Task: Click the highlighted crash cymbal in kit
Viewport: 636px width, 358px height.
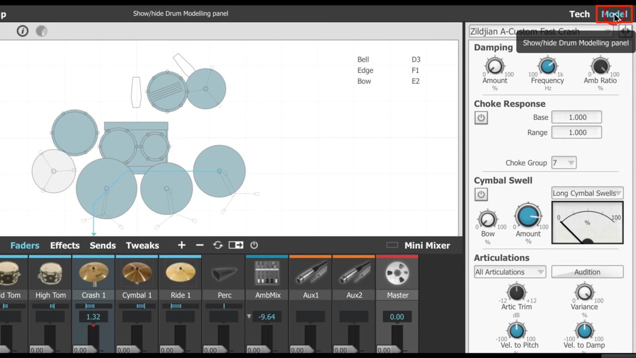Action: coord(219,171)
